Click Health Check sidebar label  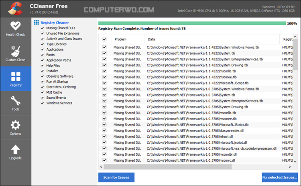pos(16,35)
